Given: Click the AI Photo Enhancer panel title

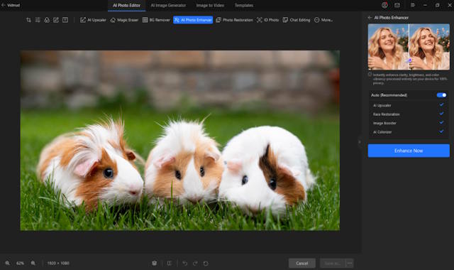Looking at the screenshot, I should coord(391,17).
